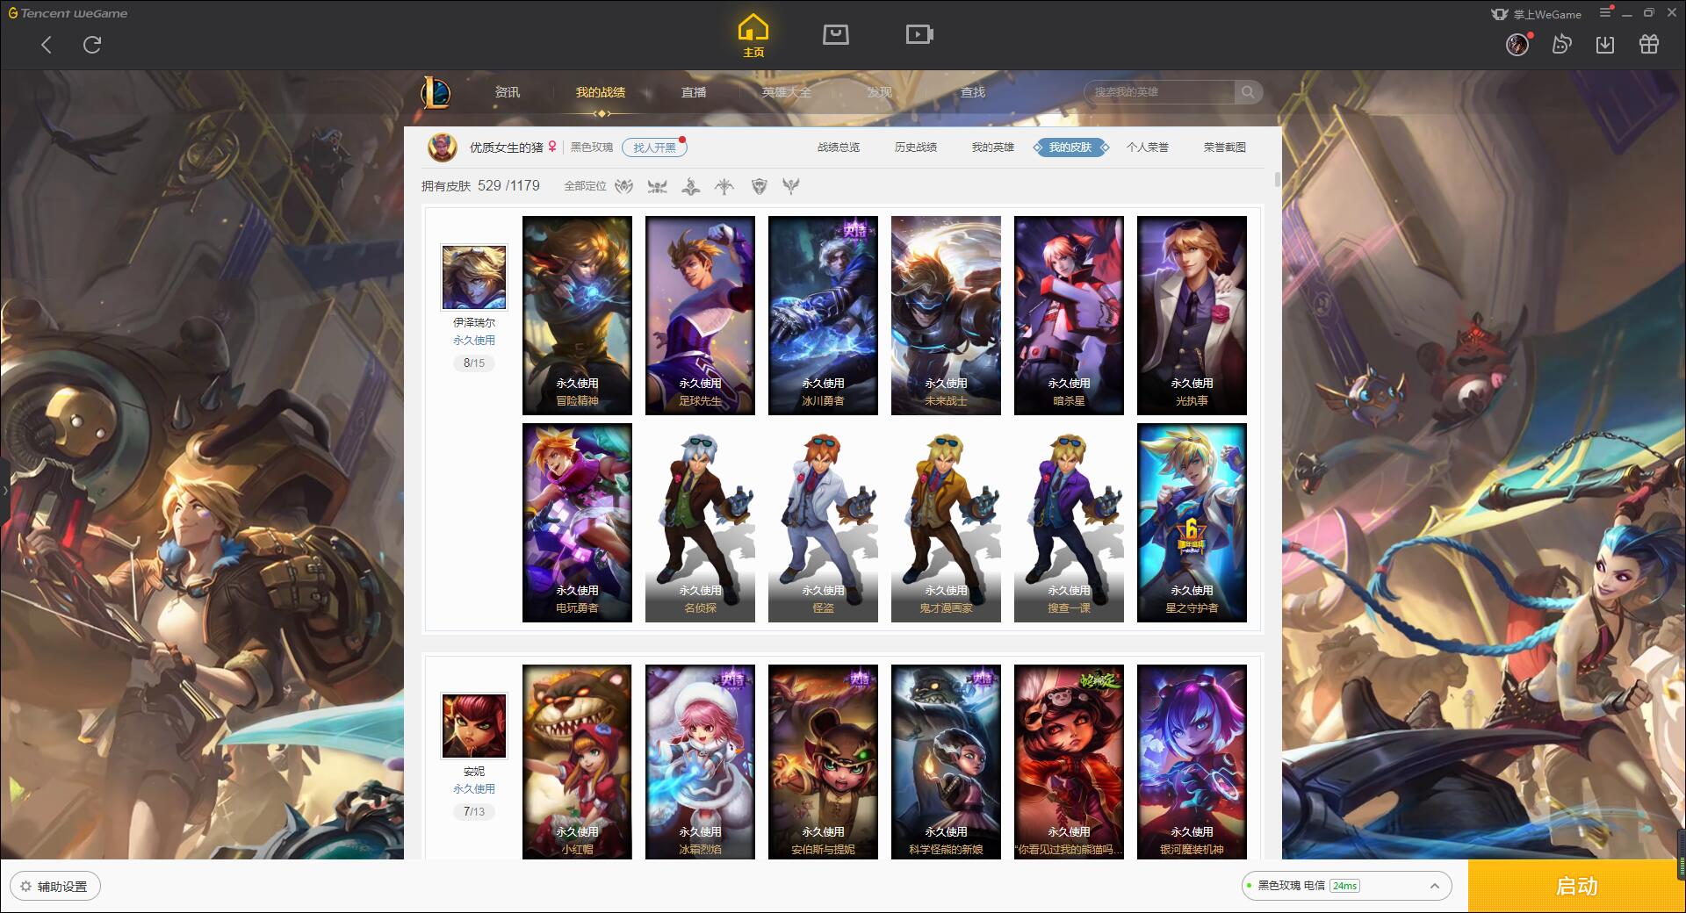Switch to 历史战绩 sub-tab

pyautogui.click(x=916, y=147)
